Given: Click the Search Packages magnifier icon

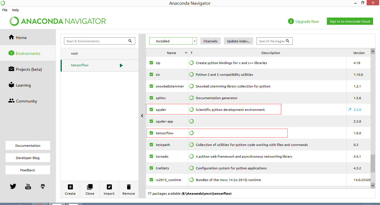Looking at the screenshot, I should coord(288,41).
